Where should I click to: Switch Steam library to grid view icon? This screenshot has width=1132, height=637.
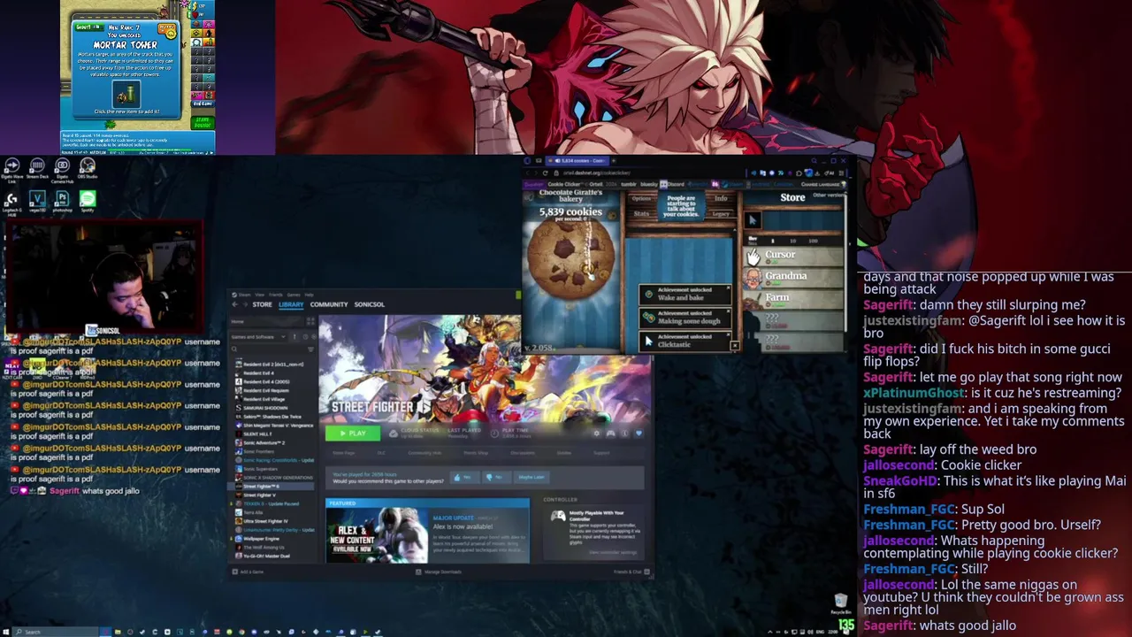[310, 321]
